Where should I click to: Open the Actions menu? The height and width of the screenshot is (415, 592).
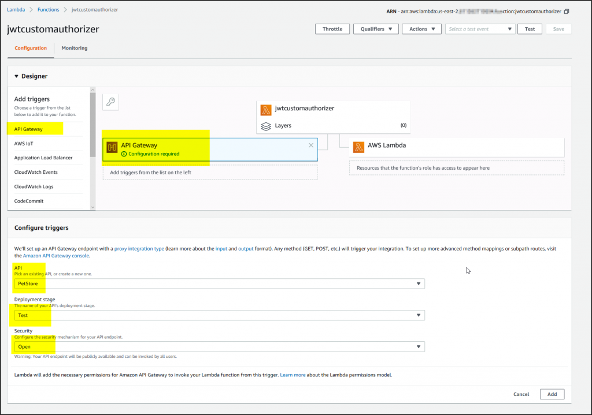point(421,28)
